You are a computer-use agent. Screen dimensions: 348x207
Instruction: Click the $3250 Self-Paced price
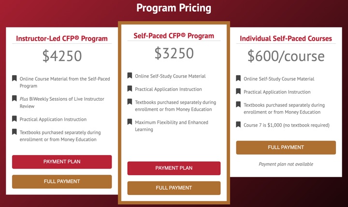point(174,53)
